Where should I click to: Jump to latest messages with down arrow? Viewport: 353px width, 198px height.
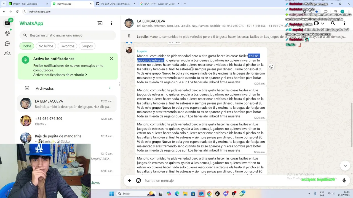tap(345, 166)
